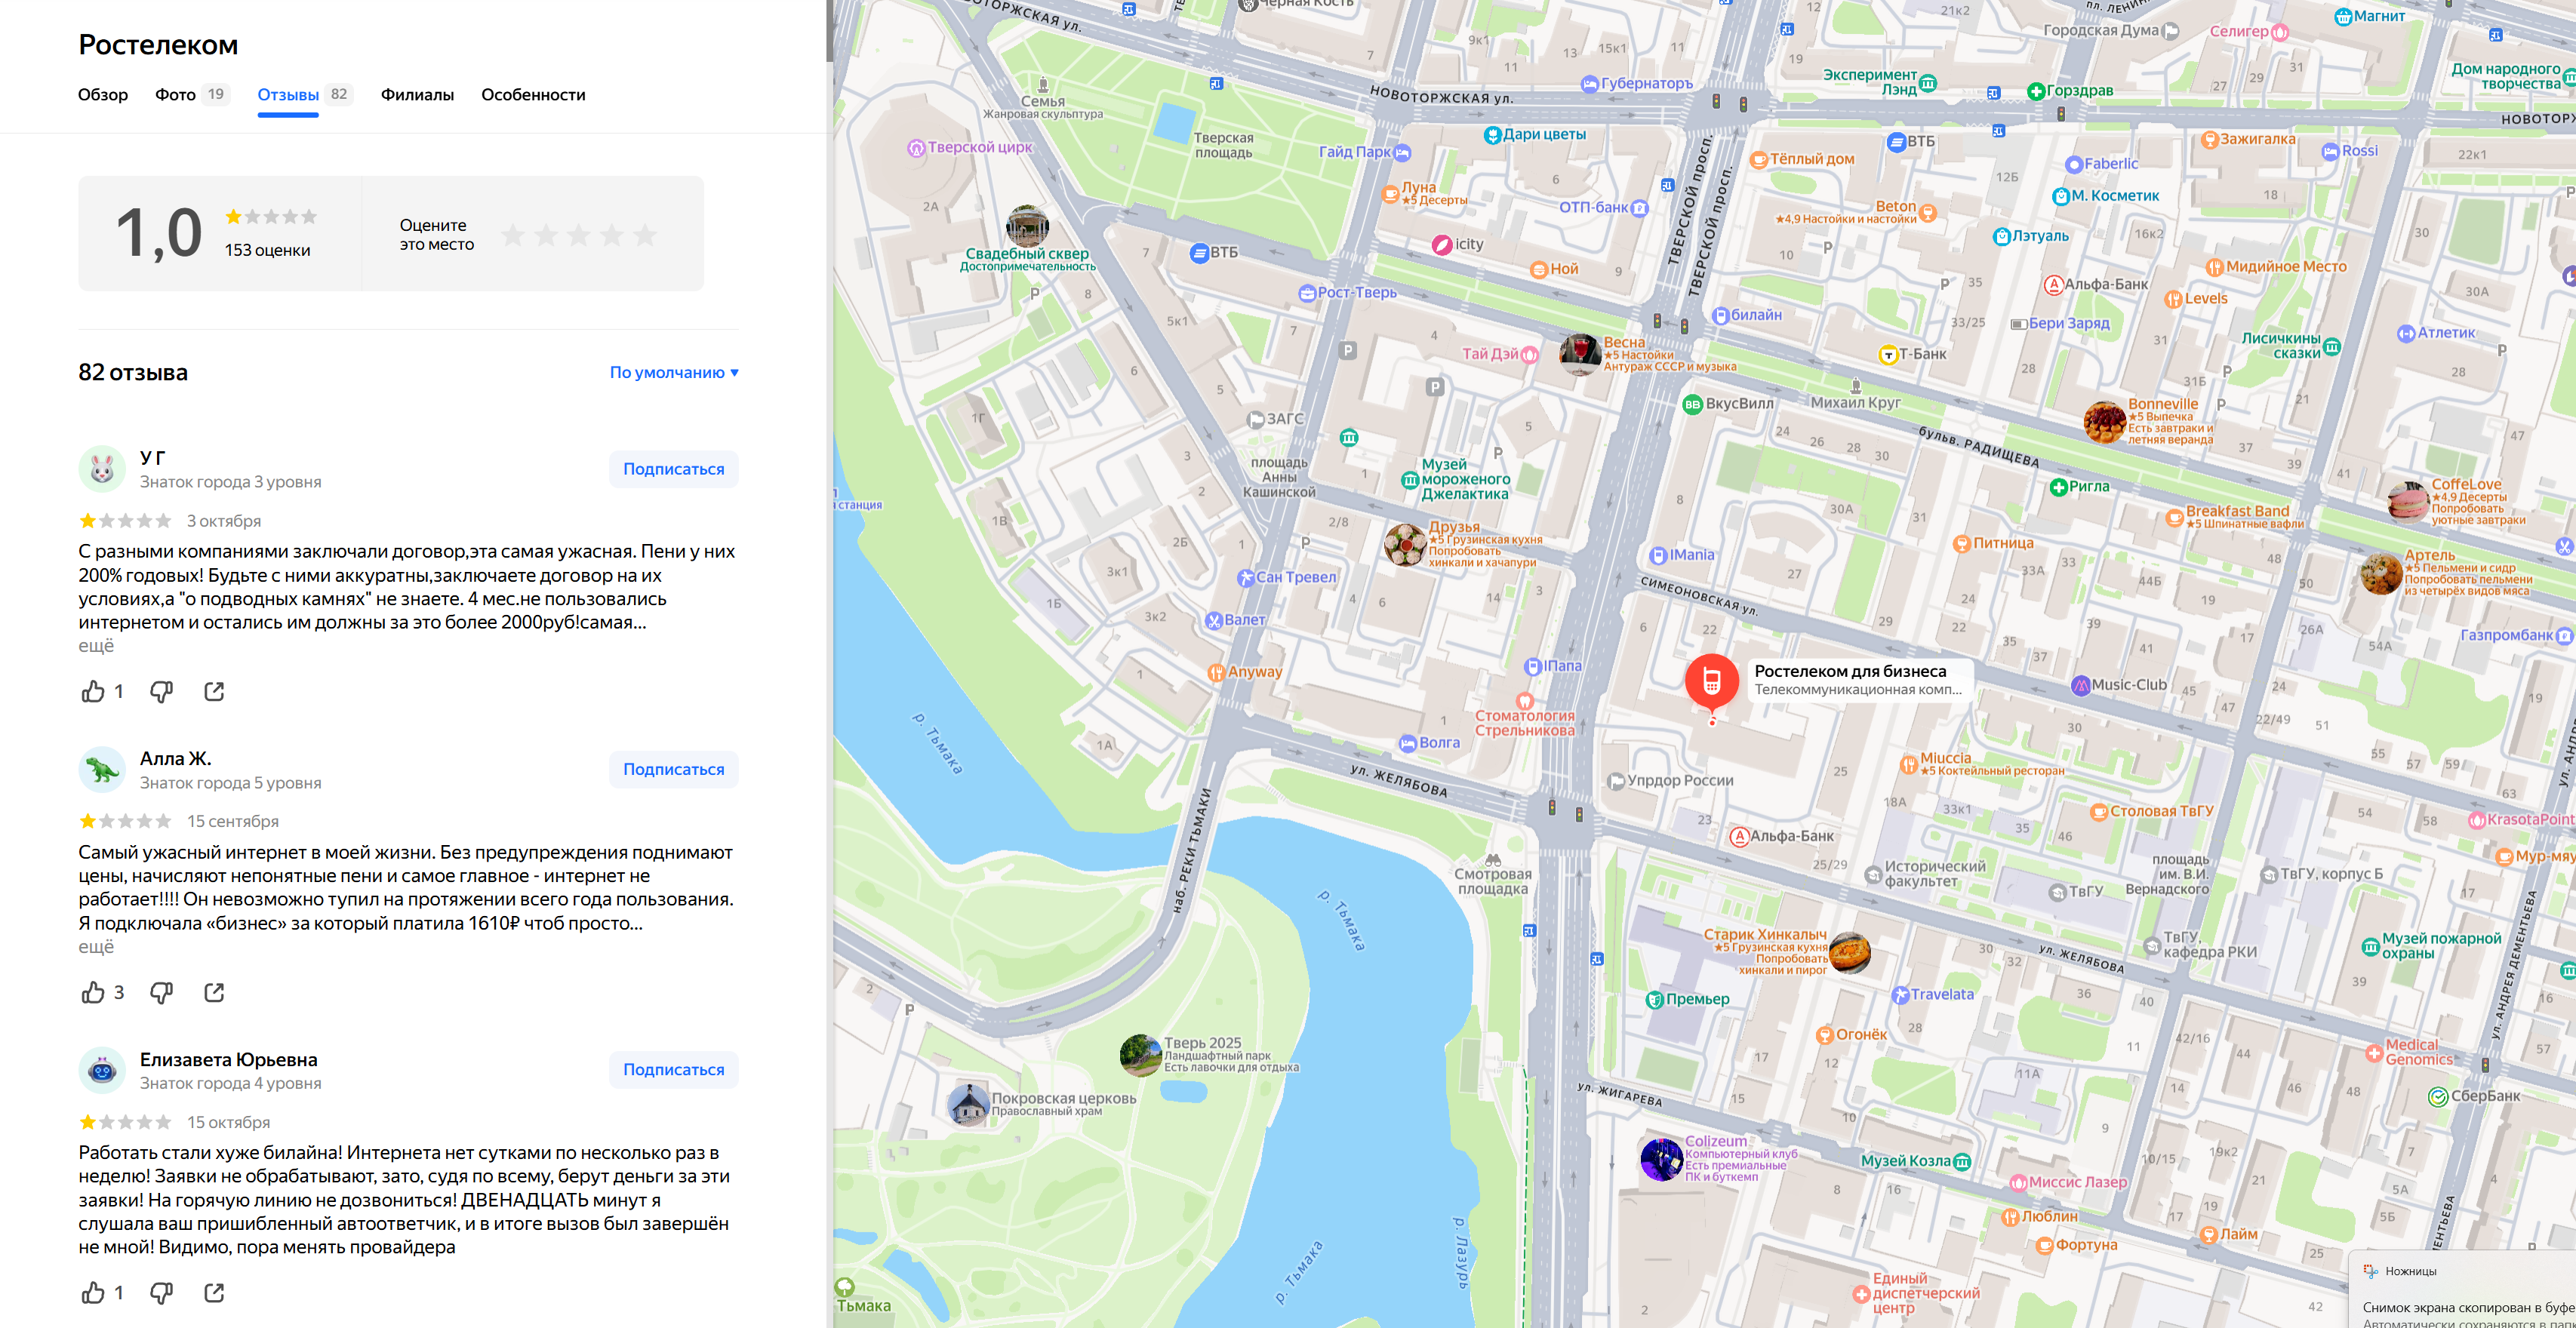Open the Друзья restaurant photo thumbnail on map
Screen dimensions: 2576x1328
(x=1405, y=544)
